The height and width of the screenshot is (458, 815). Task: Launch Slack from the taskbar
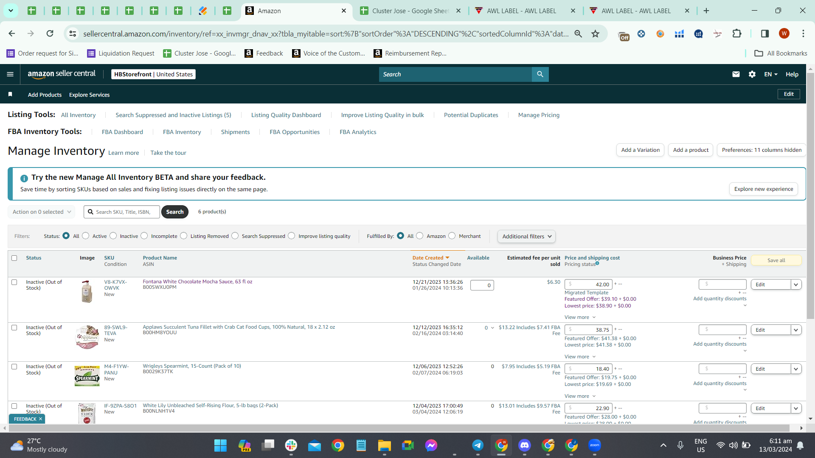pyautogui.click(x=291, y=445)
